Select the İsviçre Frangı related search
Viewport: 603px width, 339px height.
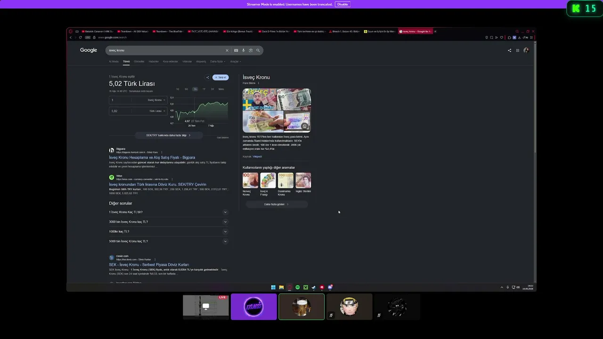click(268, 184)
